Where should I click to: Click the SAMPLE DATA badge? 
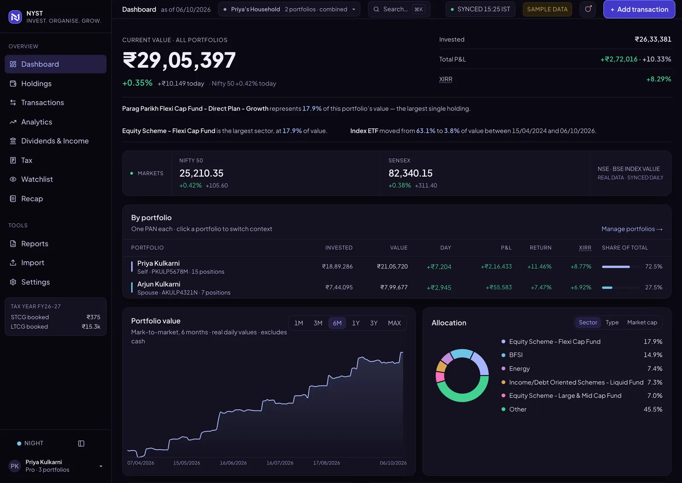[x=547, y=9]
